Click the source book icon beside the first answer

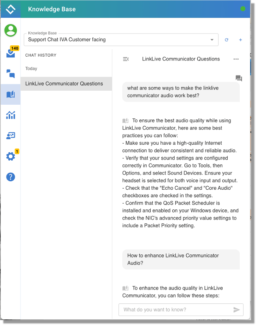[125, 121]
